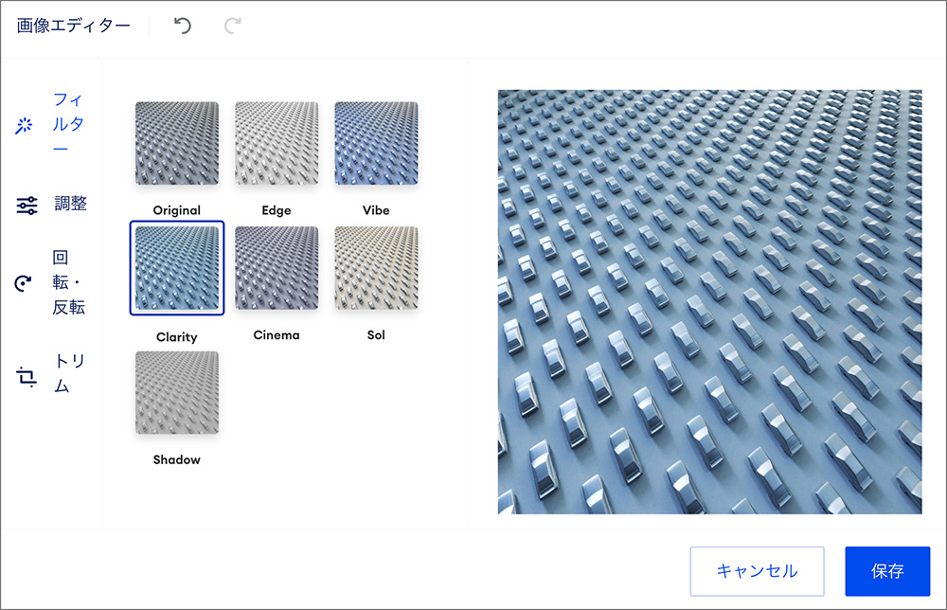Apply the Edge filter thumbnail
The width and height of the screenshot is (947, 610).
[277, 143]
